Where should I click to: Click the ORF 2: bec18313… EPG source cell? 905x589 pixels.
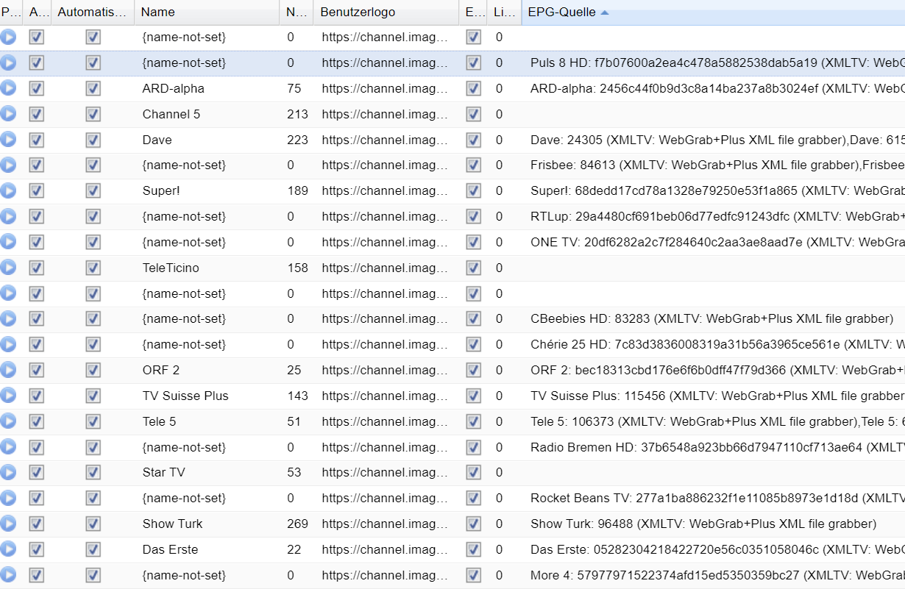click(x=713, y=370)
